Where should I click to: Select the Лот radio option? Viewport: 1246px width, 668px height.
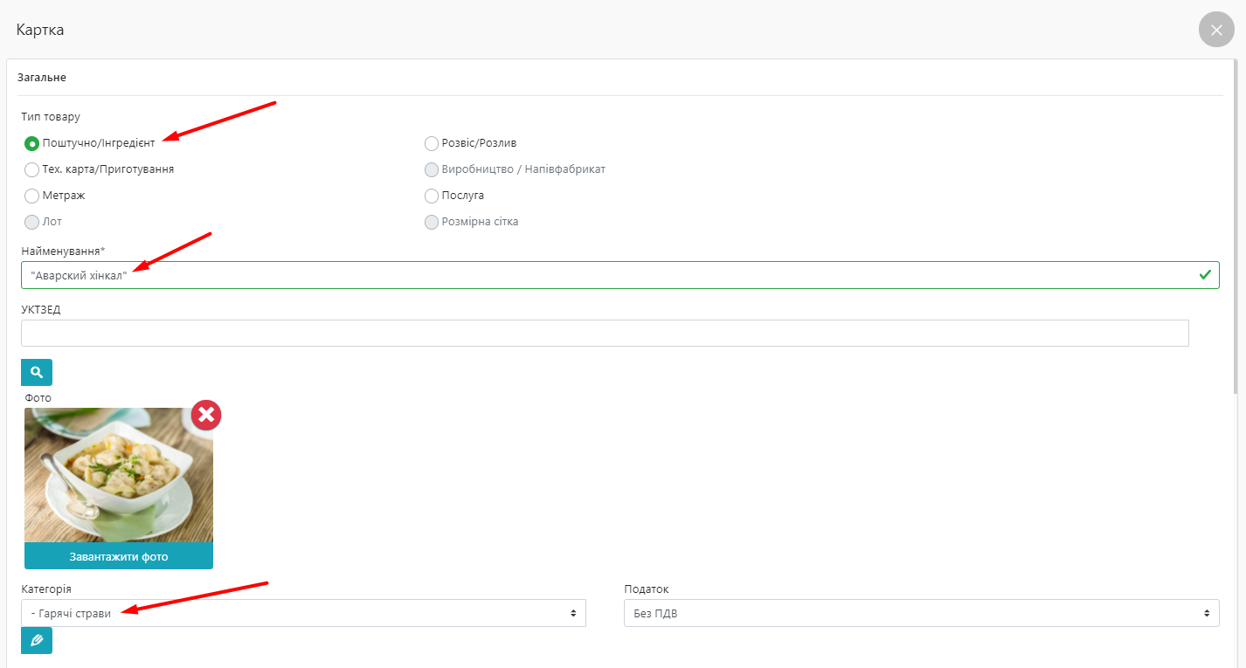[32, 222]
